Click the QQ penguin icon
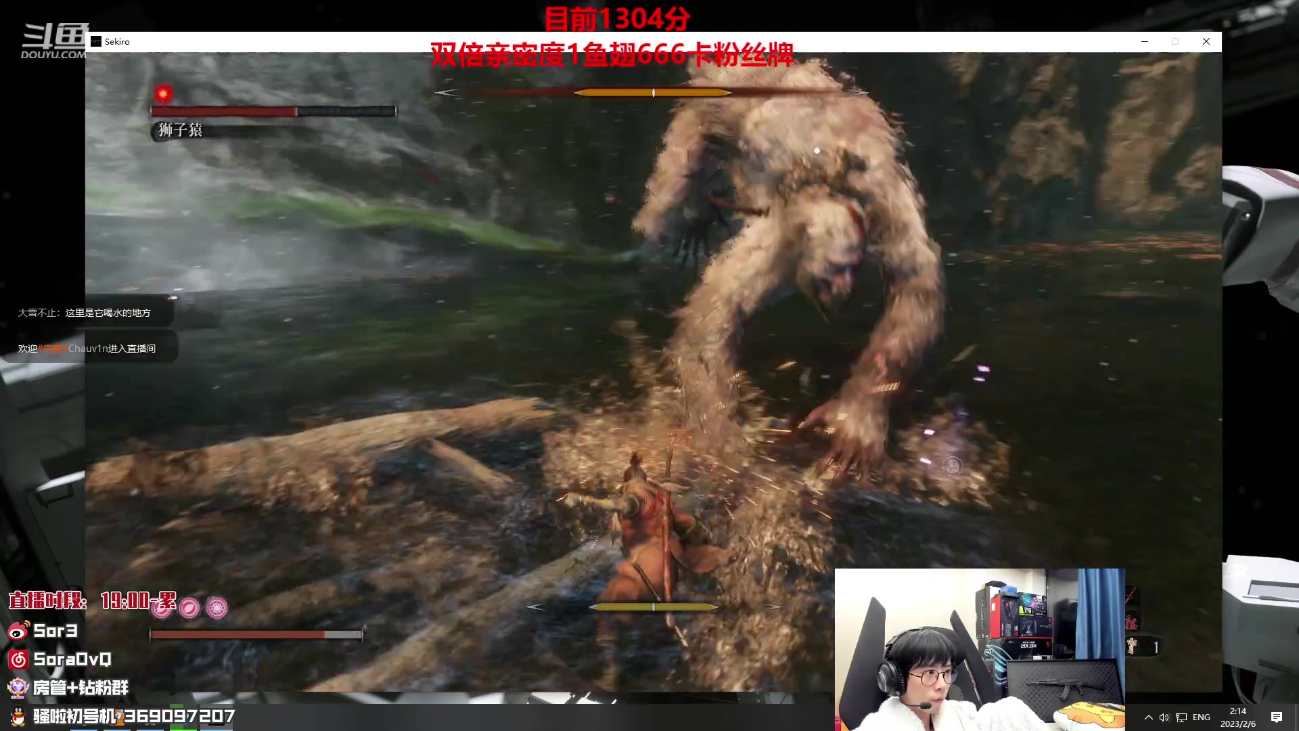Screen dimensions: 1299x731 [x=18, y=716]
